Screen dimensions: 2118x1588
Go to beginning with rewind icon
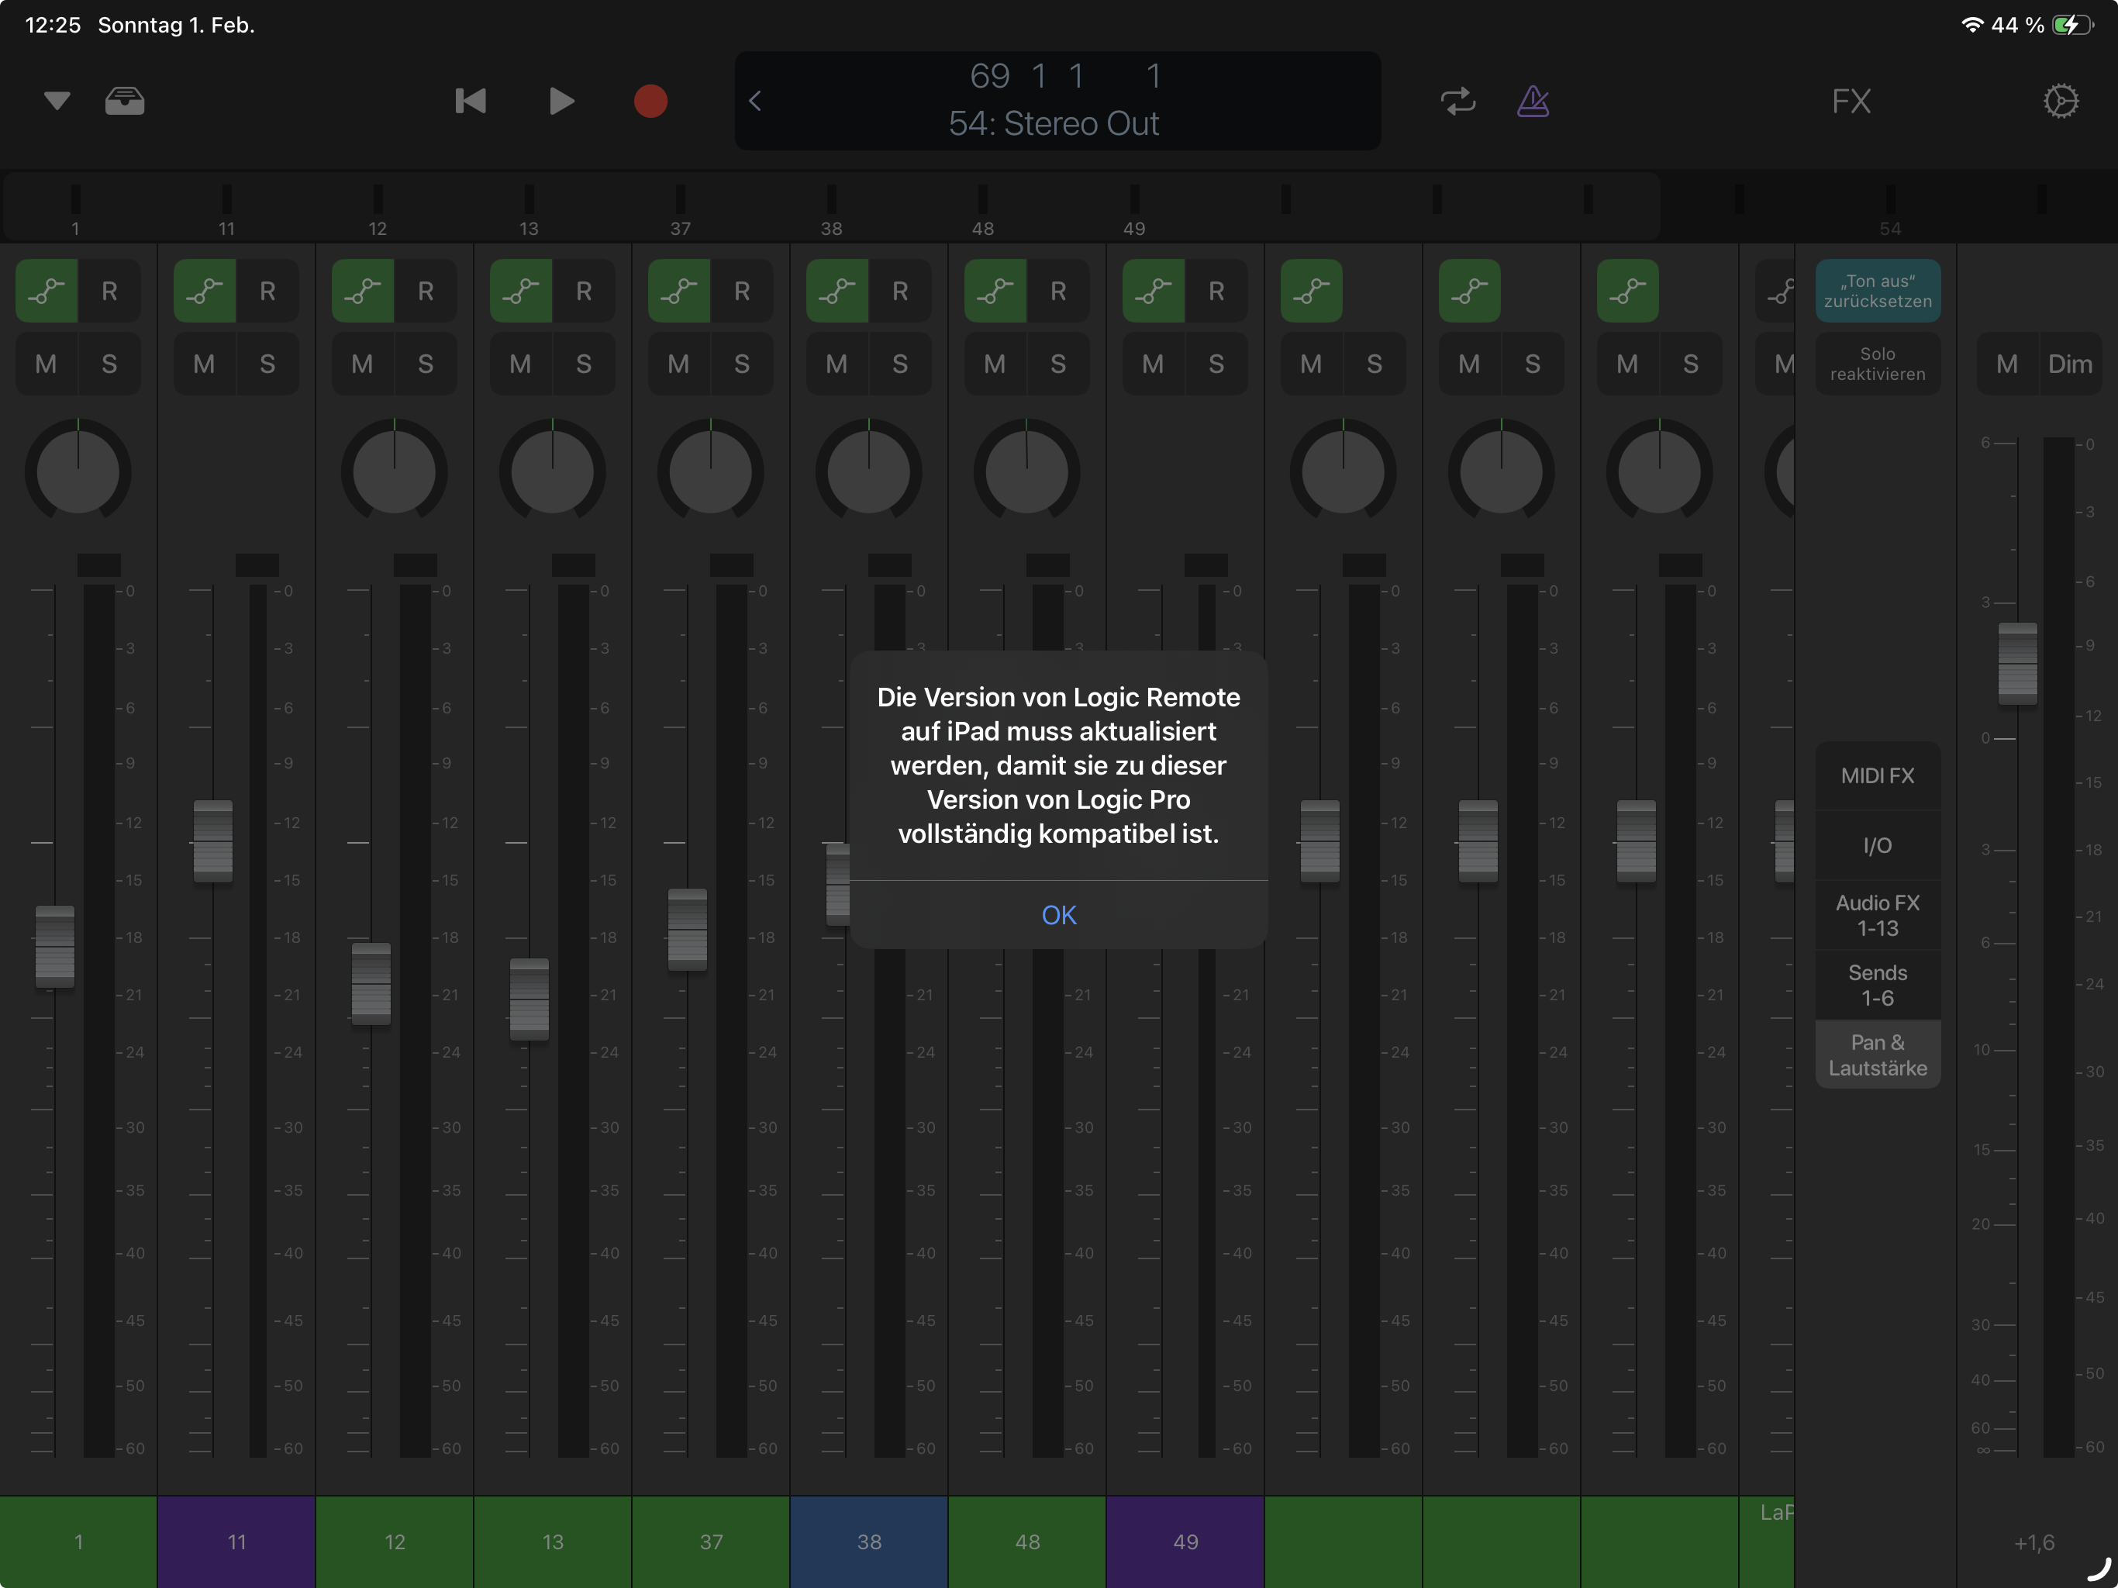[x=470, y=101]
